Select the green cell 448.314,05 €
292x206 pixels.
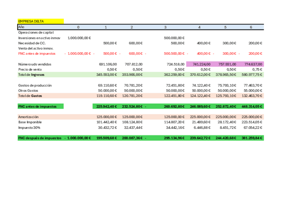[252, 107]
